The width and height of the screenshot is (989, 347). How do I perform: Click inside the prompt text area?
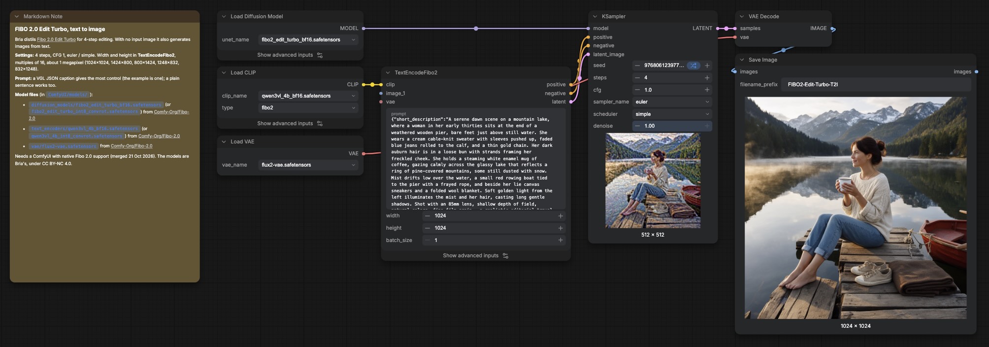coord(476,160)
